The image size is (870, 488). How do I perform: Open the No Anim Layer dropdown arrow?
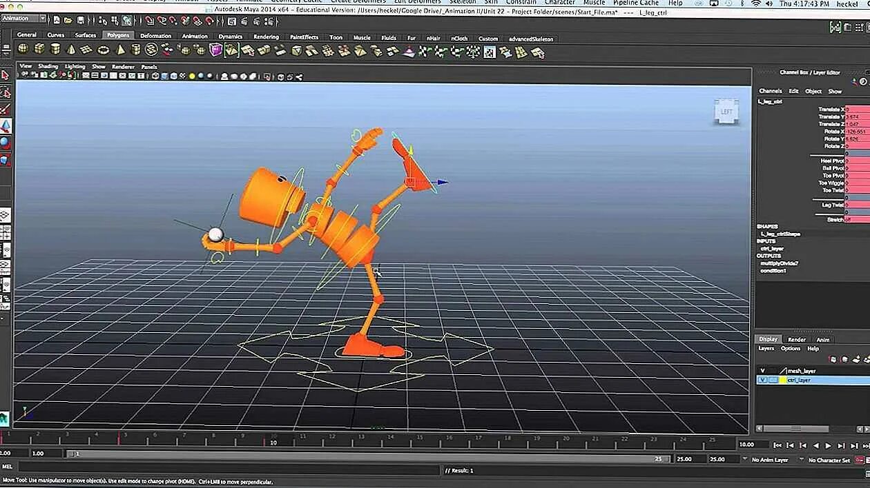[744, 458]
